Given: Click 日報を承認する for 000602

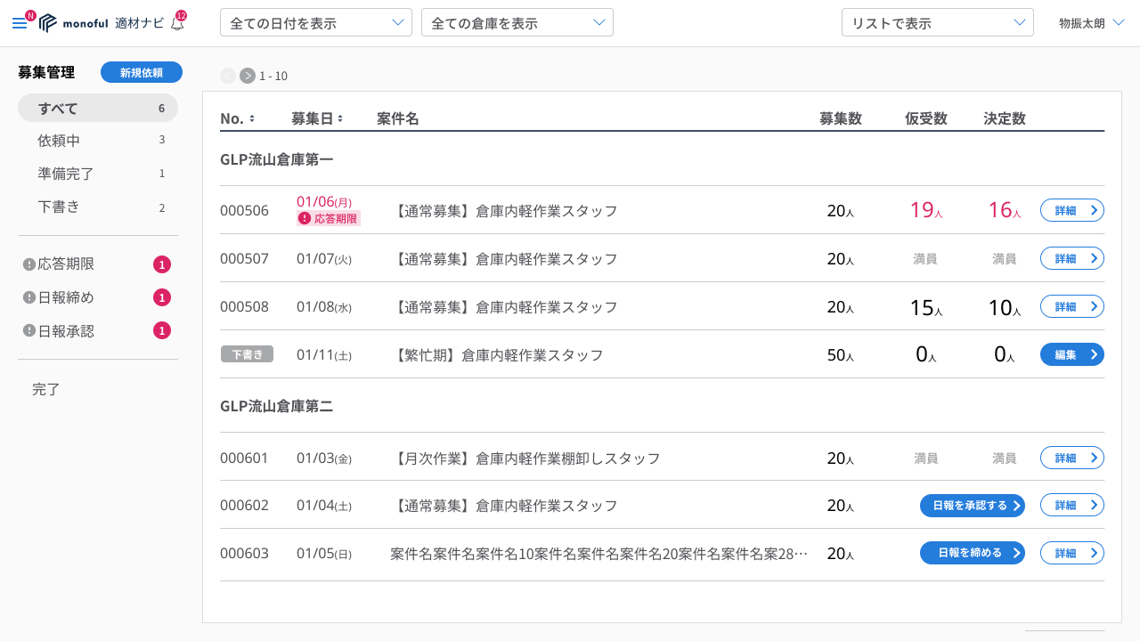Looking at the screenshot, I should coord(972,506).
